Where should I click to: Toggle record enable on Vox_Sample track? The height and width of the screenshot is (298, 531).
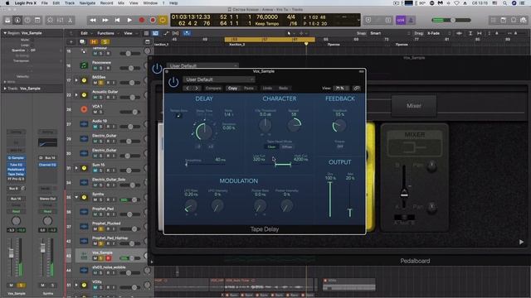pos(109,258)
